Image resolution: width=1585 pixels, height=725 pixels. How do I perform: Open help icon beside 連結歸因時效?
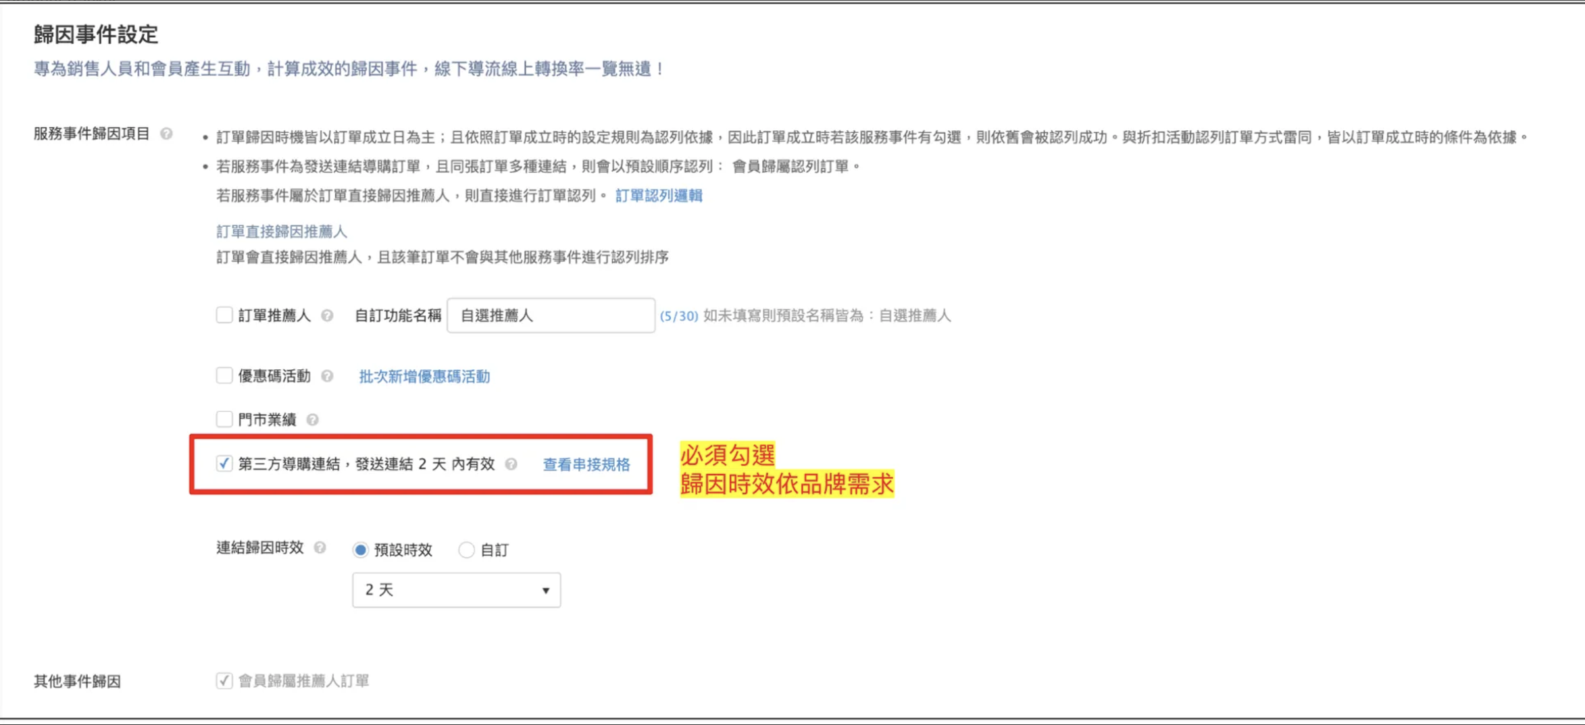pyautogui.click(x=320, y=548)
